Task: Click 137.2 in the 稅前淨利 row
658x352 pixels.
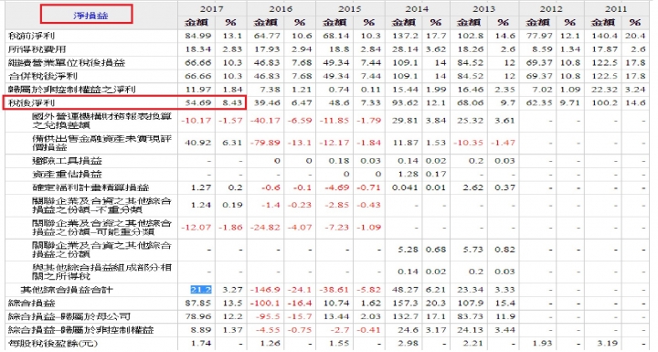Action: (406, 37)
